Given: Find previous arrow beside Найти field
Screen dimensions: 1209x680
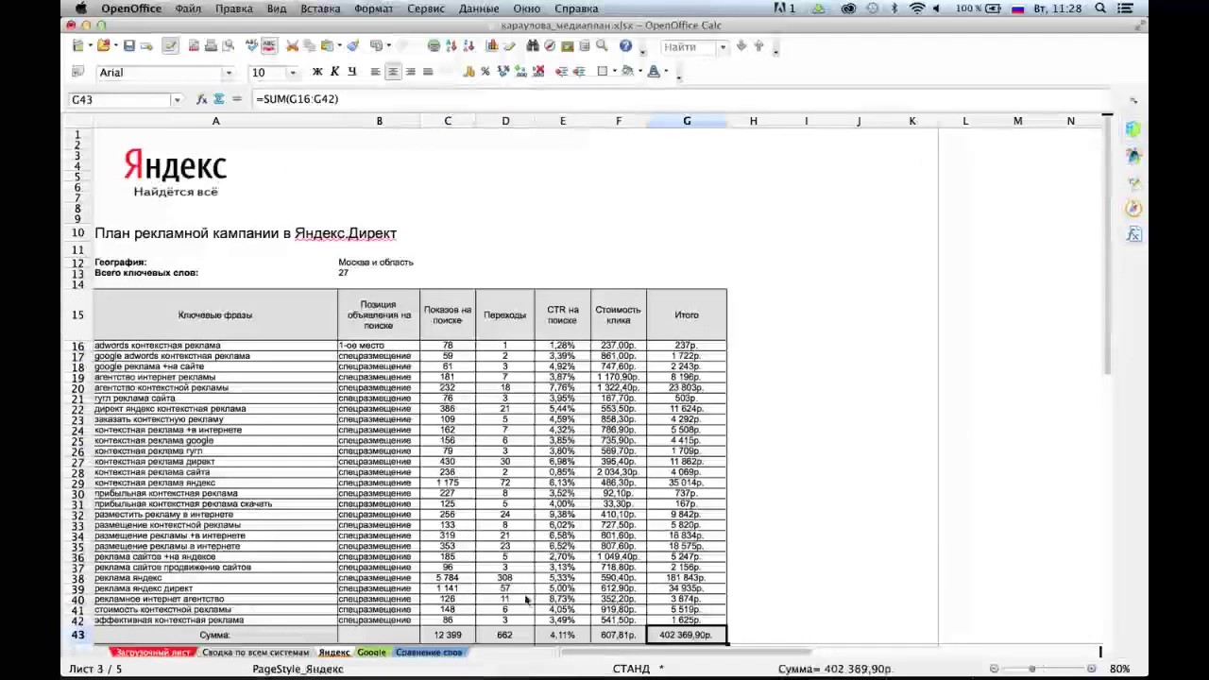Looking at the screenshot, I should point(758,45).
